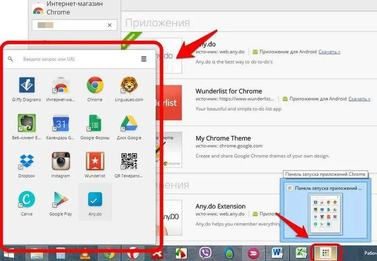Click the app launcher taskbar preview thumbnail
The height and width of the screenshot is (261, 377).
(x=325, y=214)
